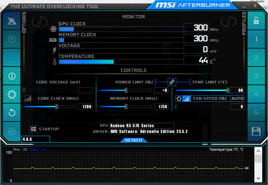This screenshot has width=268, height=185.
Task: Select profile slot 2
Action: point(256,57)
